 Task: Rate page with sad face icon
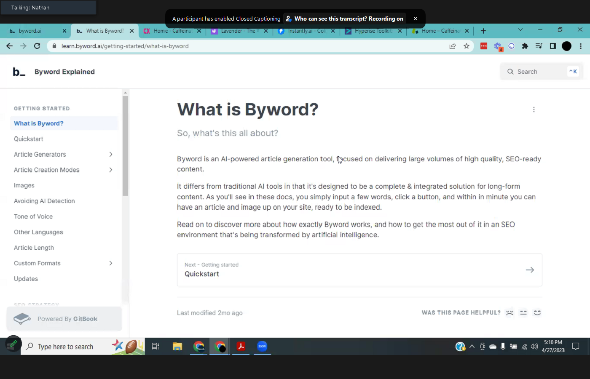[x=510, y=313]
